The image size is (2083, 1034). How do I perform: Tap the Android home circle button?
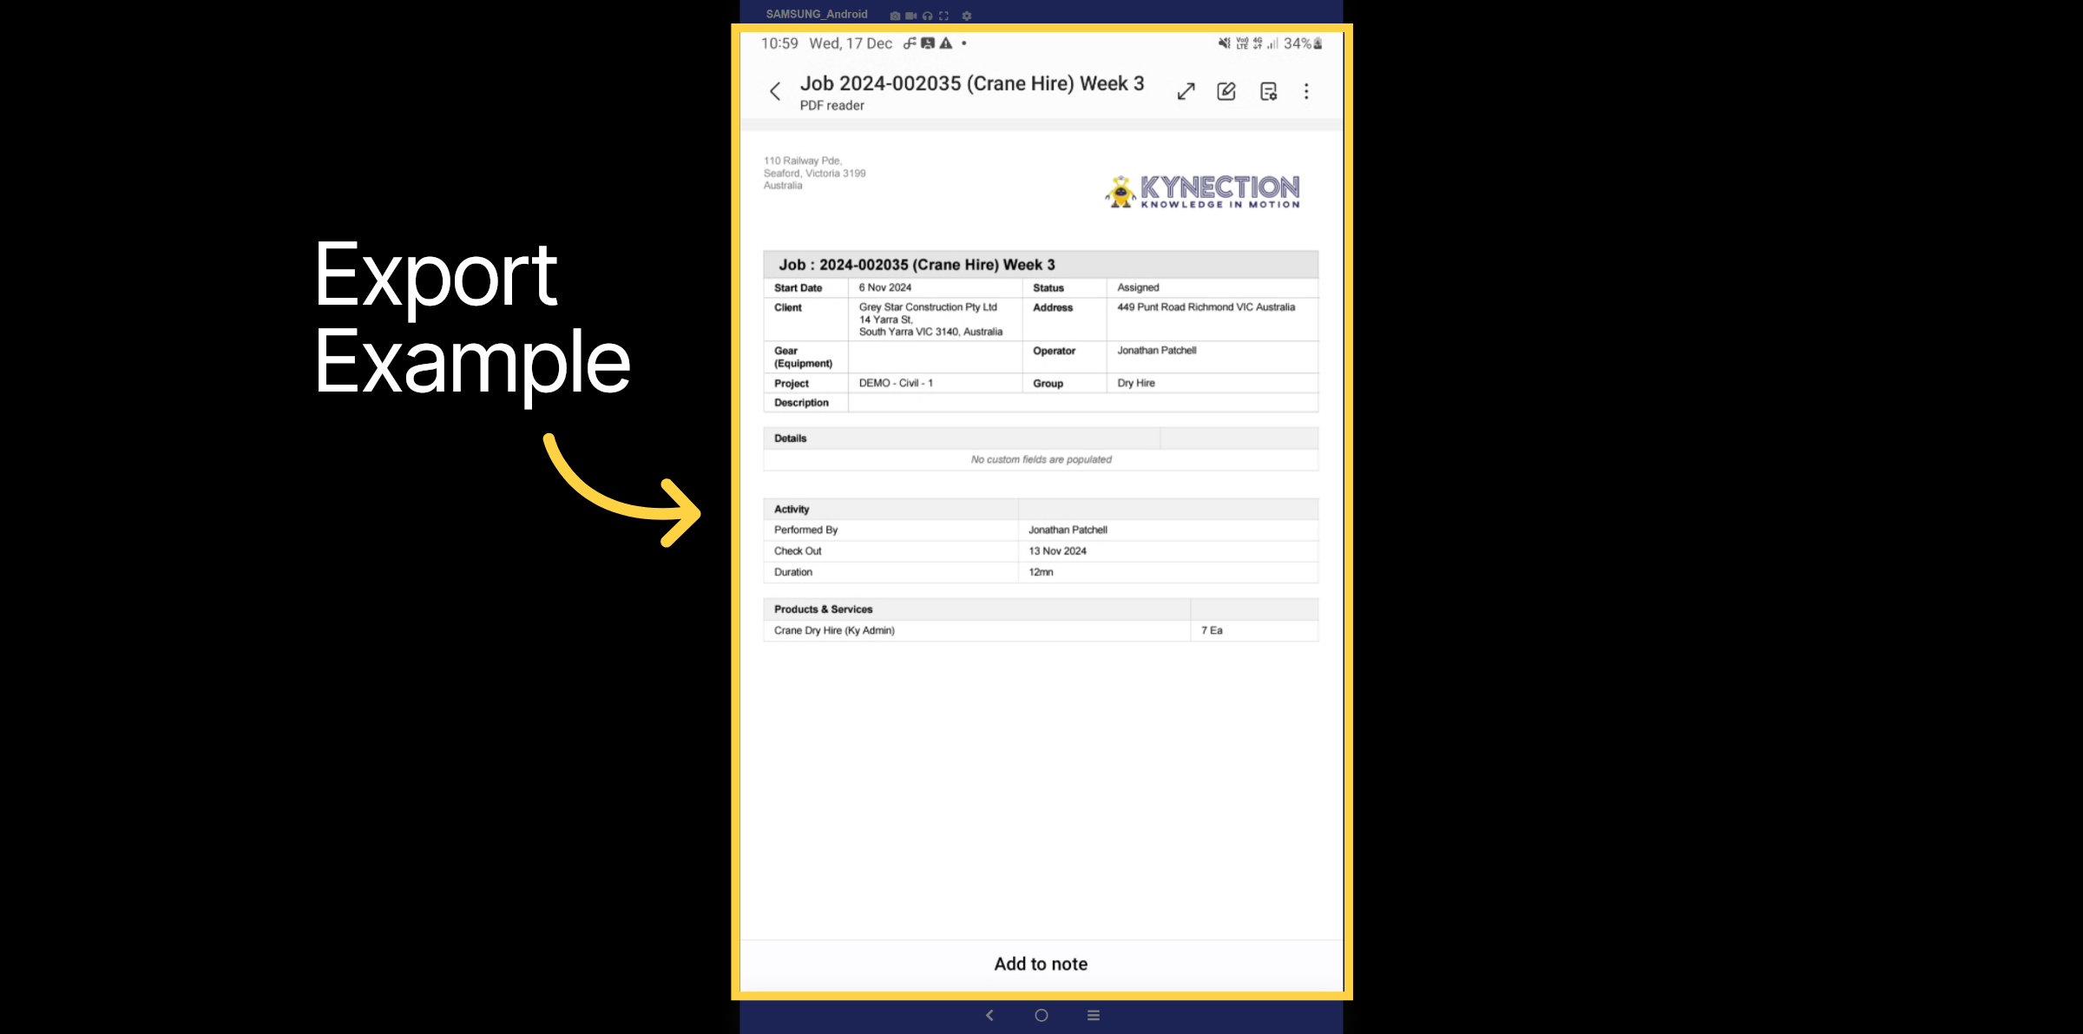pyautogui.click(x=1041, y=1015)
